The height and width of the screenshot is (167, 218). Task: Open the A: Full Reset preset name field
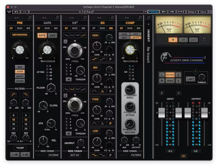[x=86, y=12]
